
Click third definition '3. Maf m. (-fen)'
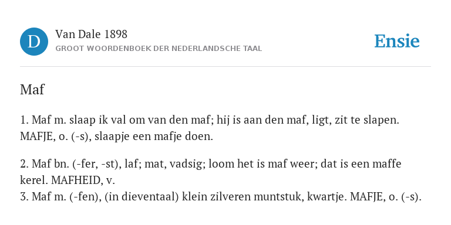click(x=221, y=197)
